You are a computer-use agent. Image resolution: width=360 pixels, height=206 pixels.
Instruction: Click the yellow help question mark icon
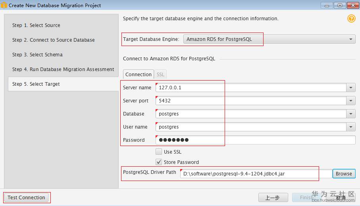pos(351,19)
